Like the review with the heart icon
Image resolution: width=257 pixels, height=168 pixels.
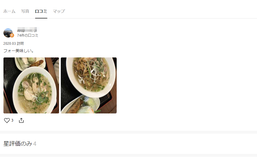click(x=7, y=120)
